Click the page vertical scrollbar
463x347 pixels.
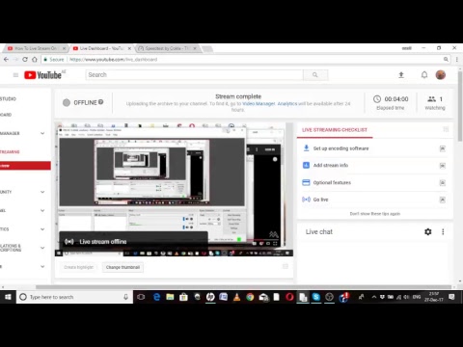click(460, 106)
